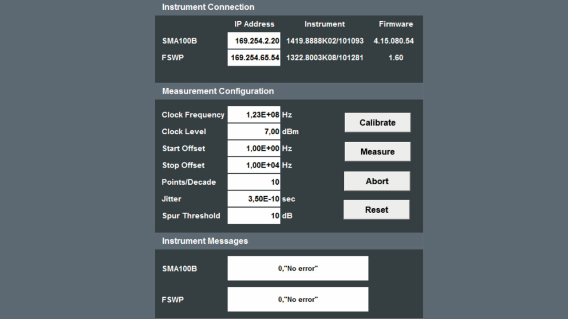Select SMA100B instrument ID 1419.8888K02/101093
The width and height of the screenshot is (568, 319).
coord(325,41)
